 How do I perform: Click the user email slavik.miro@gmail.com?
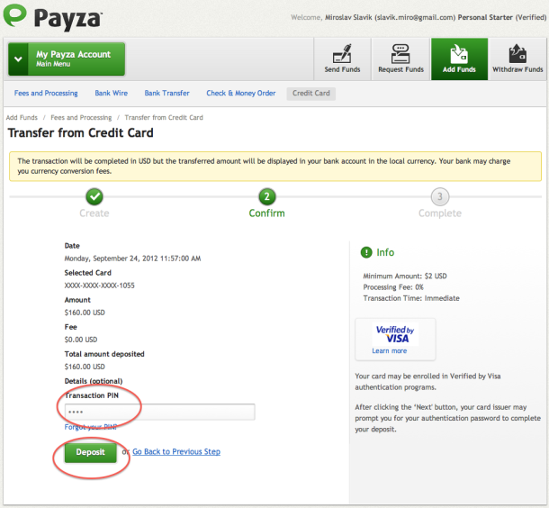(415, 17)
